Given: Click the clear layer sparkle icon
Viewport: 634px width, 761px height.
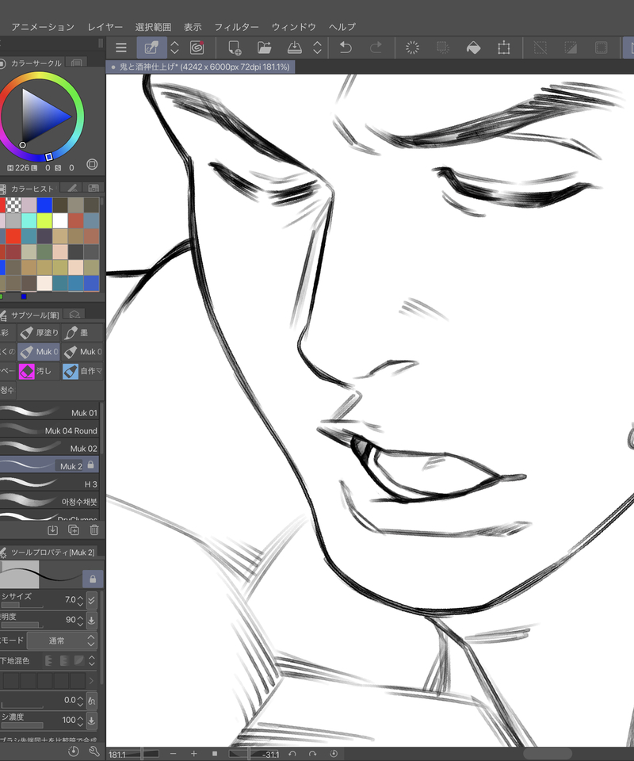Looking at the screenshot, I should (412, 48).
